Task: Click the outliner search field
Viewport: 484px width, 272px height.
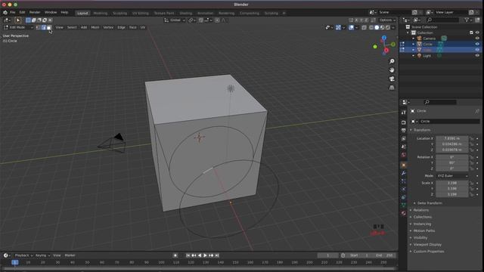Action: click(442, 20)
